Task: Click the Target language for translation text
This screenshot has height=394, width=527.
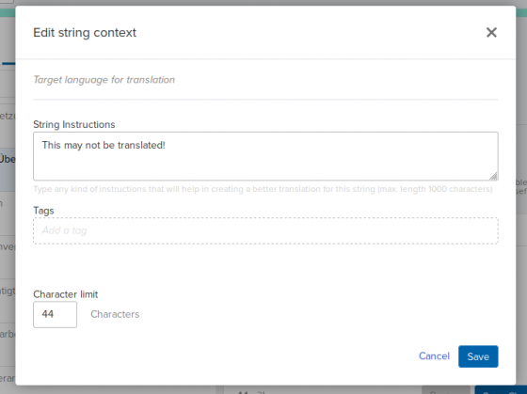Action: coord(104,80)
